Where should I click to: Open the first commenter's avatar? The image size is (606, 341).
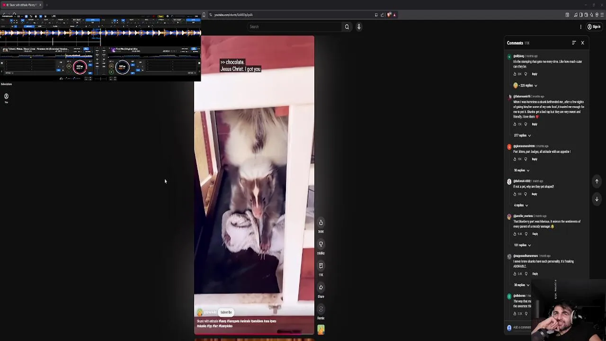tap(509, 57)
